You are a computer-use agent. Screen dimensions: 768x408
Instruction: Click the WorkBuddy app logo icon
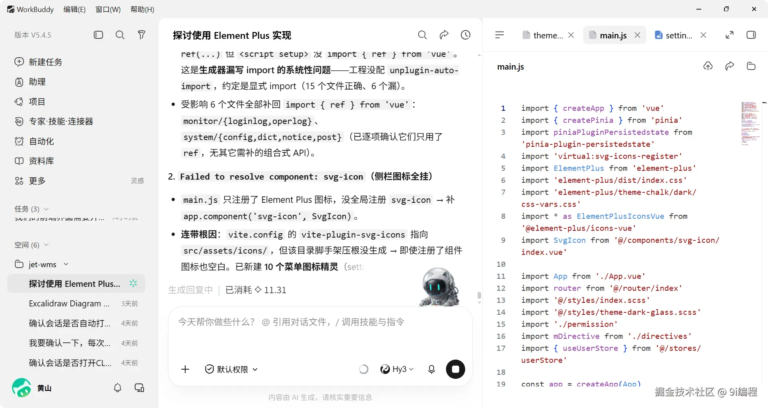(x=11, y=9)
